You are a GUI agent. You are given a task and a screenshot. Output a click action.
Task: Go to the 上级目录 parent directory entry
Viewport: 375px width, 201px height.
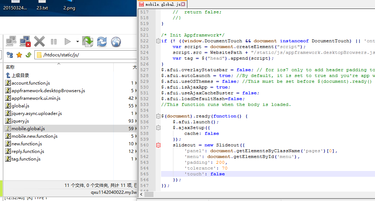17,76
